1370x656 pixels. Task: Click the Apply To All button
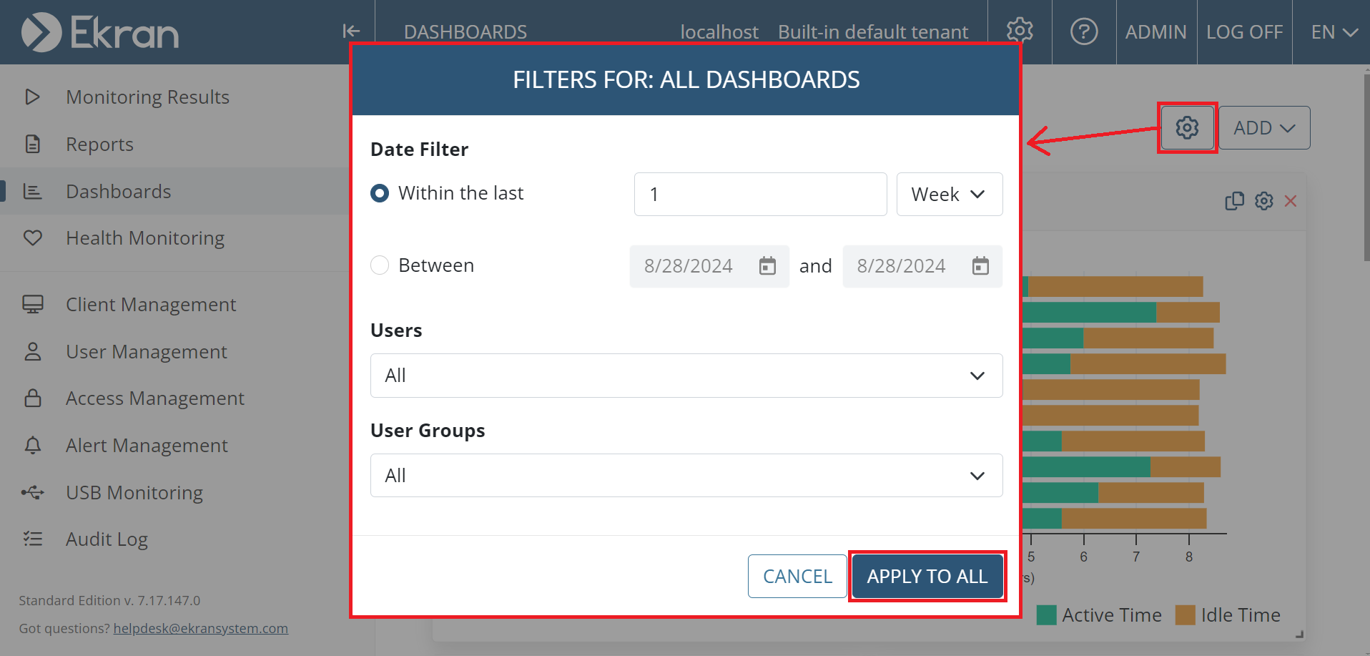[x=927, y=576]
